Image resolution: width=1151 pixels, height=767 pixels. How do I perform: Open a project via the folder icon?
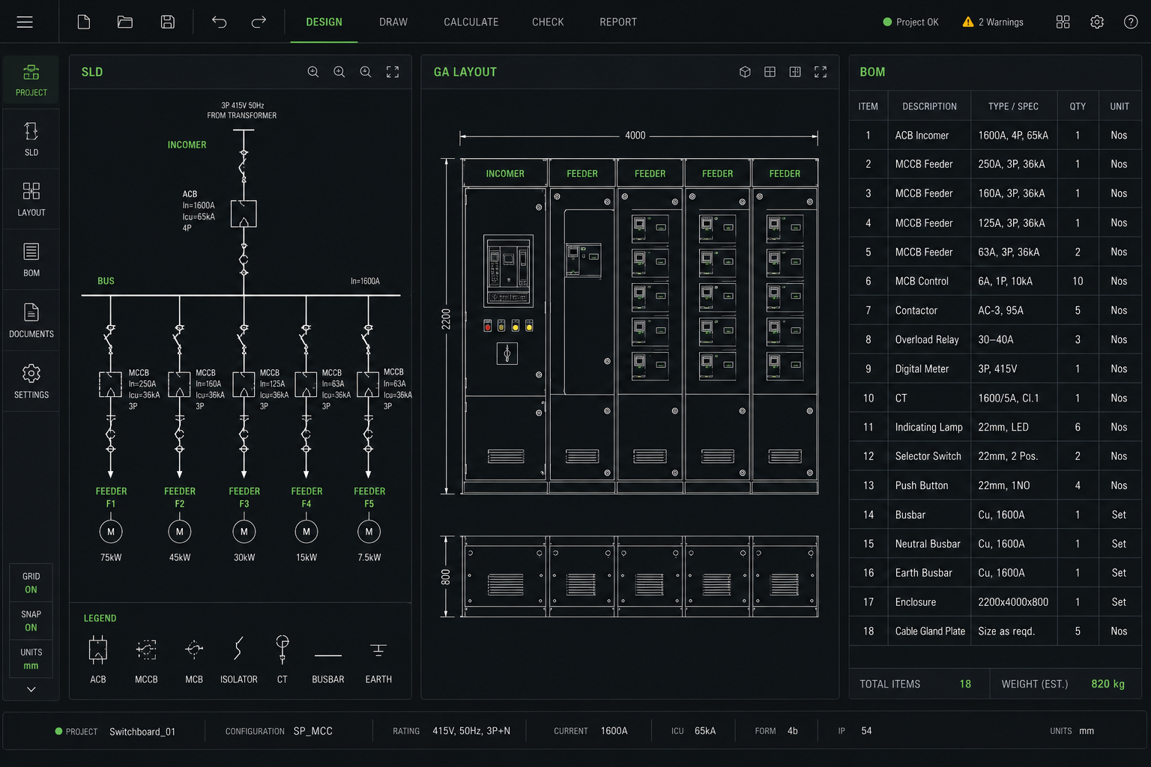125,22
